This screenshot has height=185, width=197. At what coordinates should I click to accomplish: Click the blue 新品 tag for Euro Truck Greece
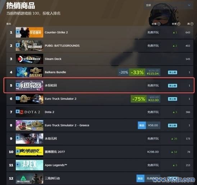[x=142, y=125]
